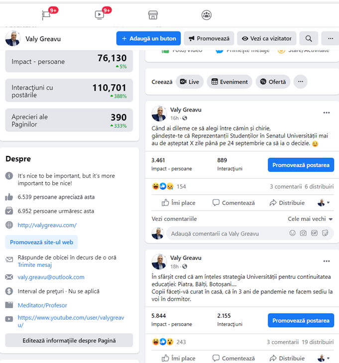Toggle Vezi ca vizitator view
339x363 pixels.
point(267,38)
